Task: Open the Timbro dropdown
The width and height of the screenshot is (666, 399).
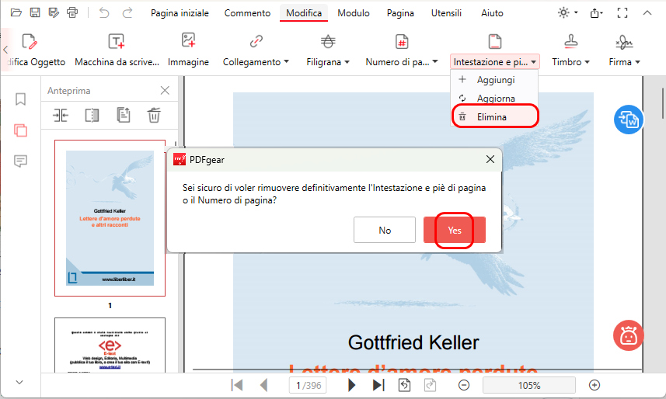Action: pyautogui.click(x=571, y=61)
